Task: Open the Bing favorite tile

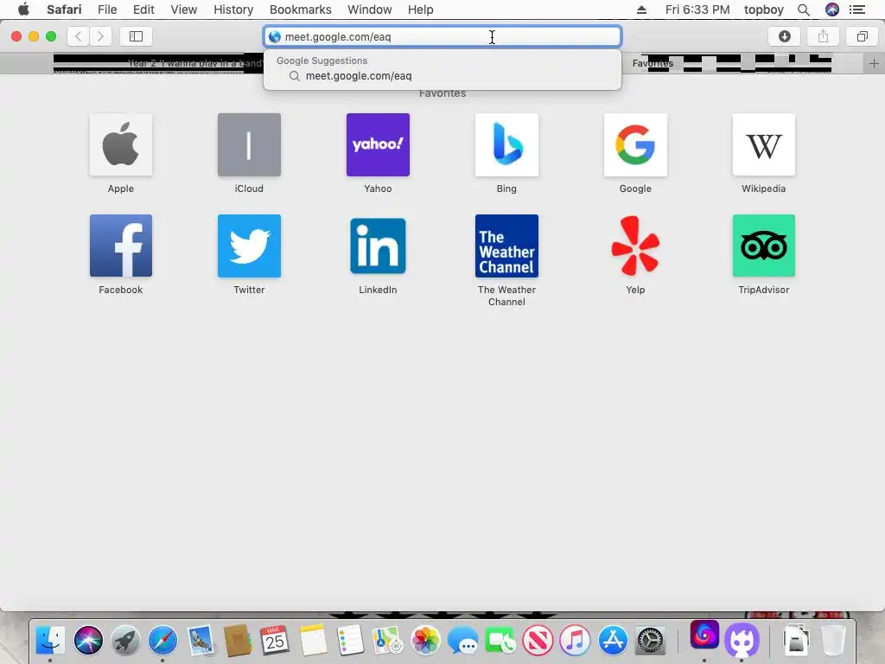Action: [x=506, y=145]
